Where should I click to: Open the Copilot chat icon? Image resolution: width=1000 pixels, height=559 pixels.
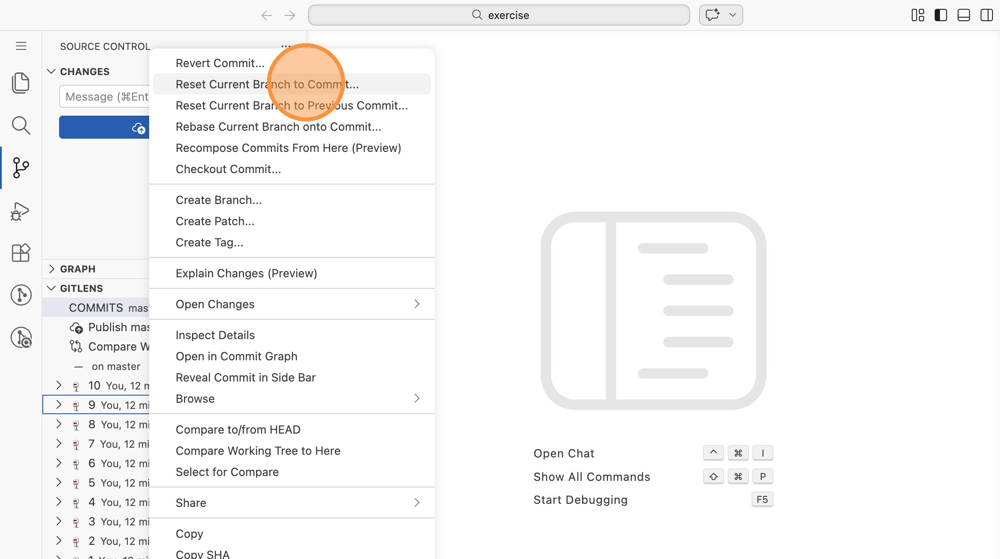pyautogui.click(x=712, y=15)
